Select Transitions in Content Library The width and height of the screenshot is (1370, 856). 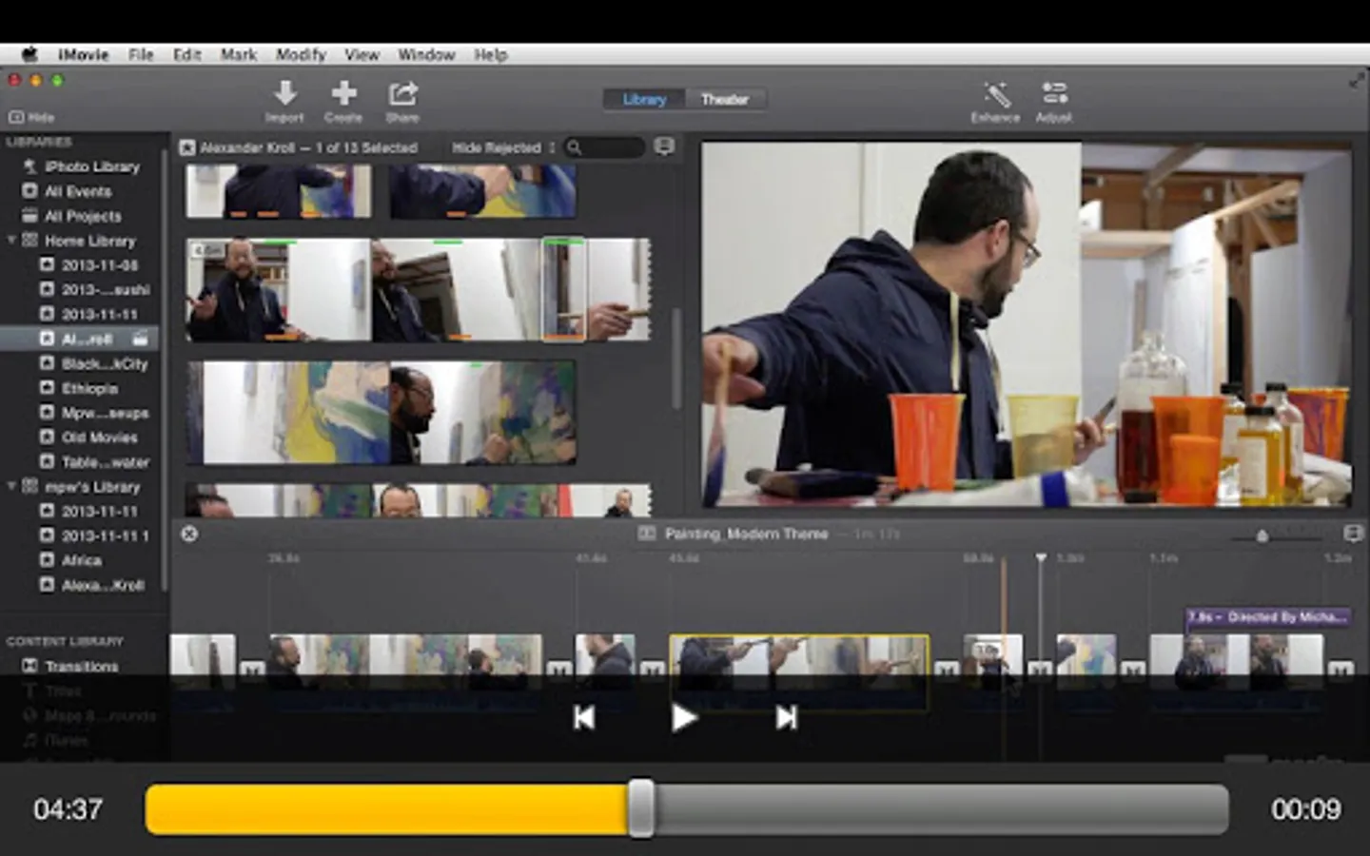coord(81,666)
